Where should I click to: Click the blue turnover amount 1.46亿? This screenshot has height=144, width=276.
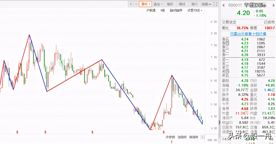(x=269, y=90)
